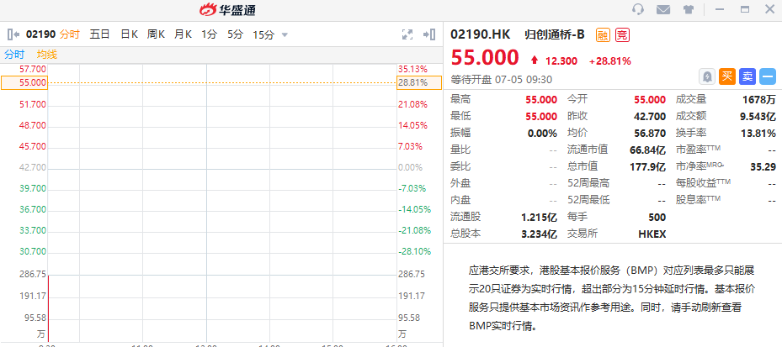Click the 55.000 price label on axis
Viewport: 782px width, 347px height.
[24, 82]
